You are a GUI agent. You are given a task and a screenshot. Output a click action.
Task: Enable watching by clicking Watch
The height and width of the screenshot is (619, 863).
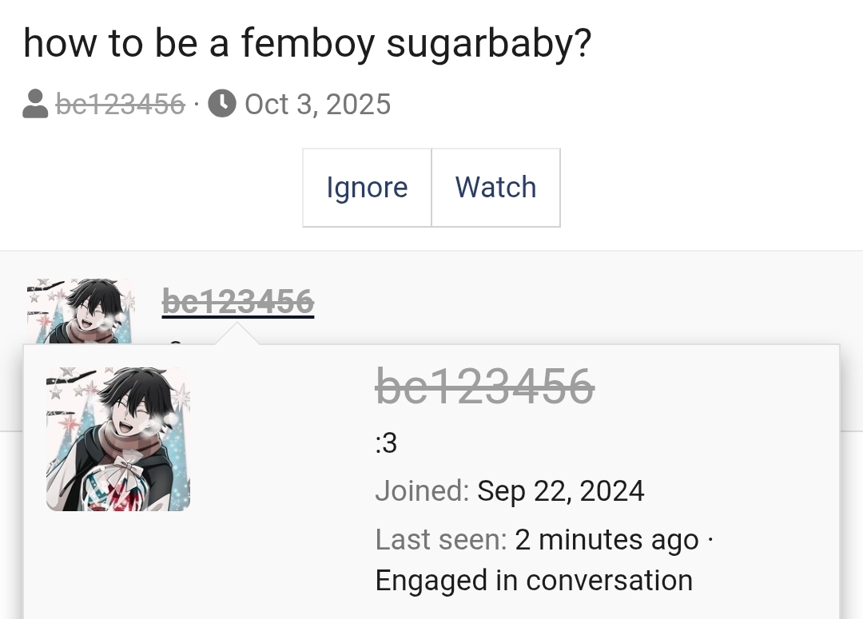[x=495, y=187]
